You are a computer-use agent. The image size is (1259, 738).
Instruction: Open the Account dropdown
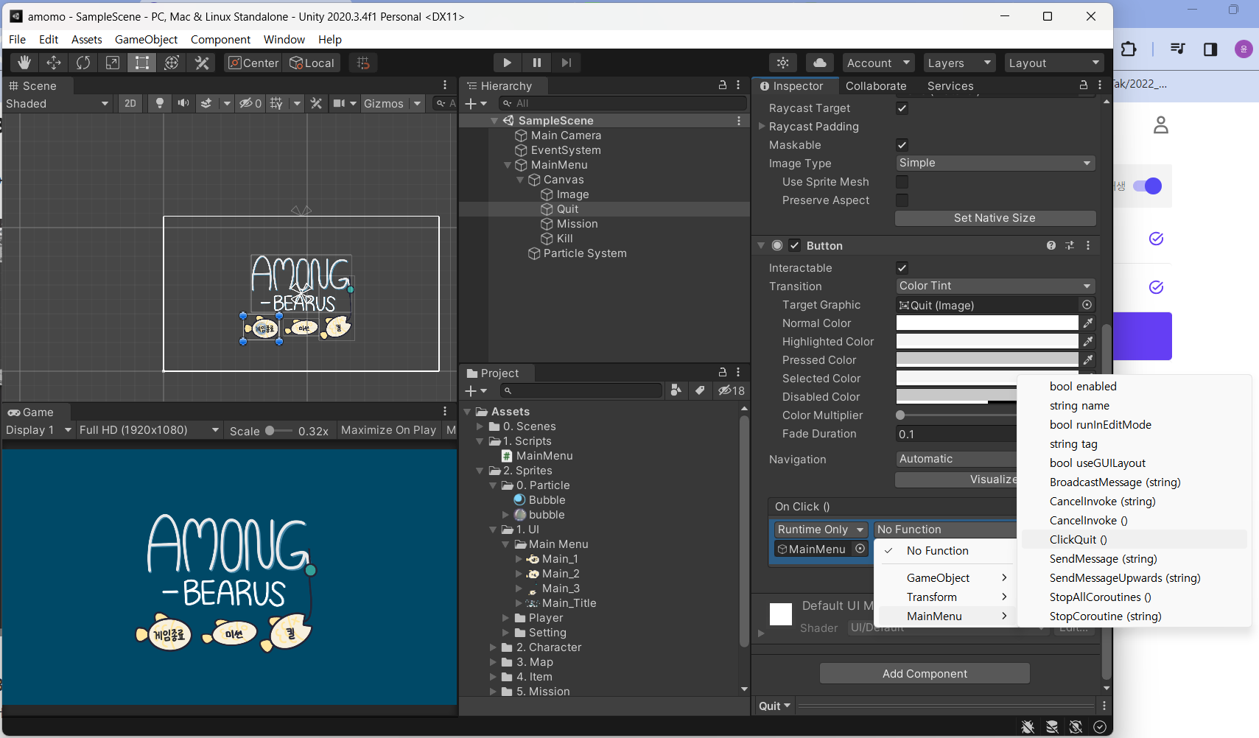point(879,63)
